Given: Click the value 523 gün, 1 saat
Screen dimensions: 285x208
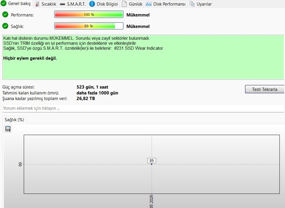Looking at the screenshot, I should click(x=92, y=87).
